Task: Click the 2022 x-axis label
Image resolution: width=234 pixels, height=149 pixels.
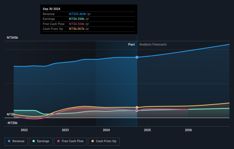Action: (24, 130)
